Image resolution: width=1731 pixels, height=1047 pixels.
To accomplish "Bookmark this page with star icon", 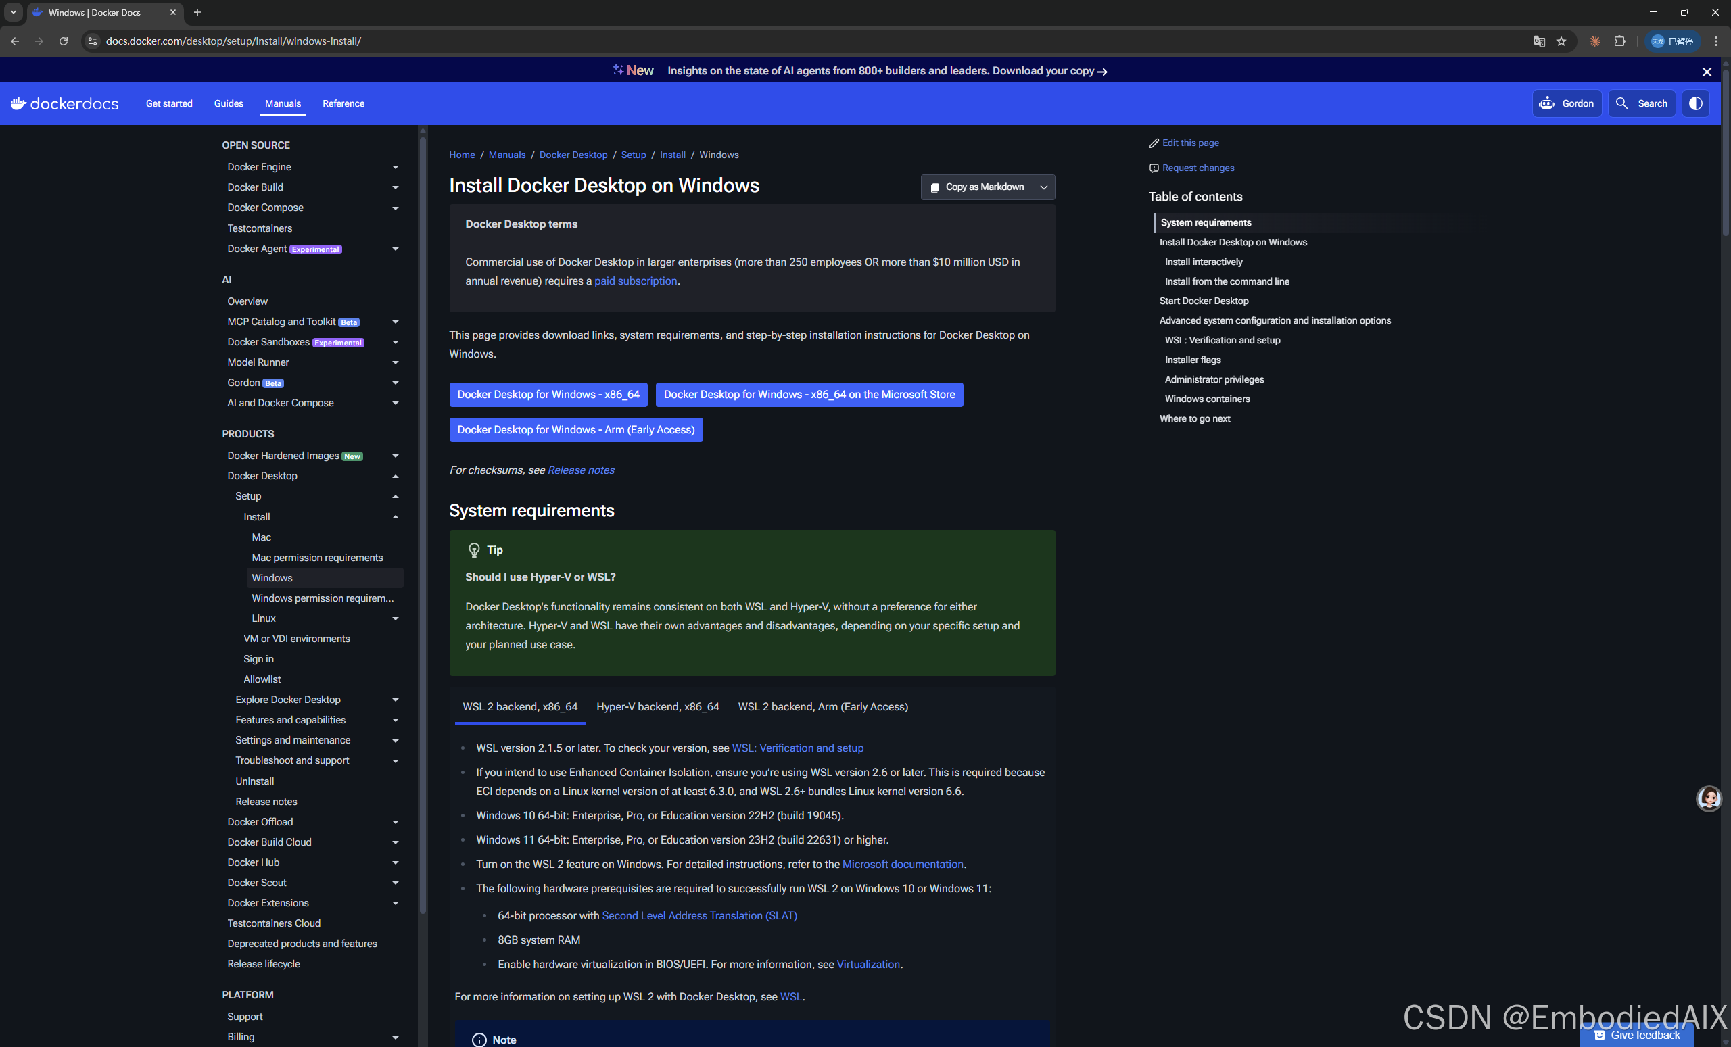I will pos(1561,41).
